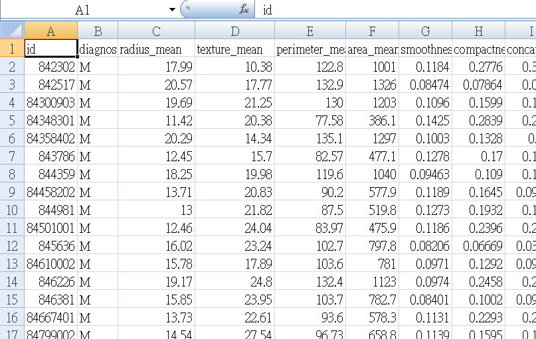Click perimeter value 77.58
Viewport: 536px width, 339px height.
coord(310,121)
